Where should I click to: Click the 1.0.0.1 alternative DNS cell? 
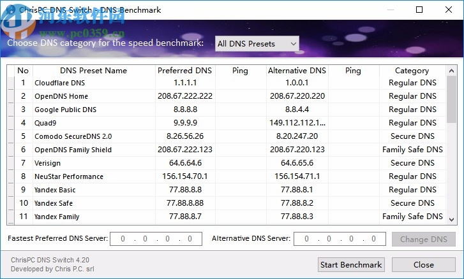pos(297,83)
